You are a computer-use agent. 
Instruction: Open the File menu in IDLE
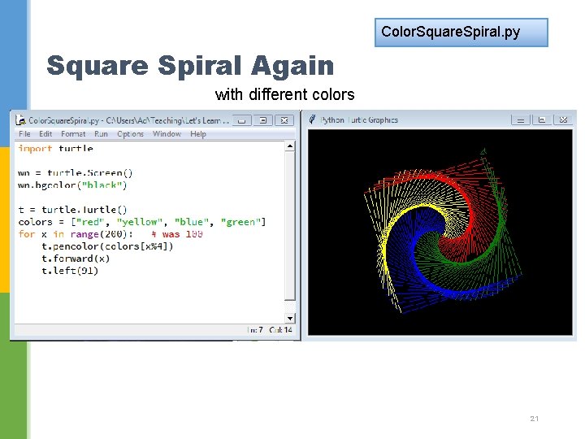click(24, 133)
